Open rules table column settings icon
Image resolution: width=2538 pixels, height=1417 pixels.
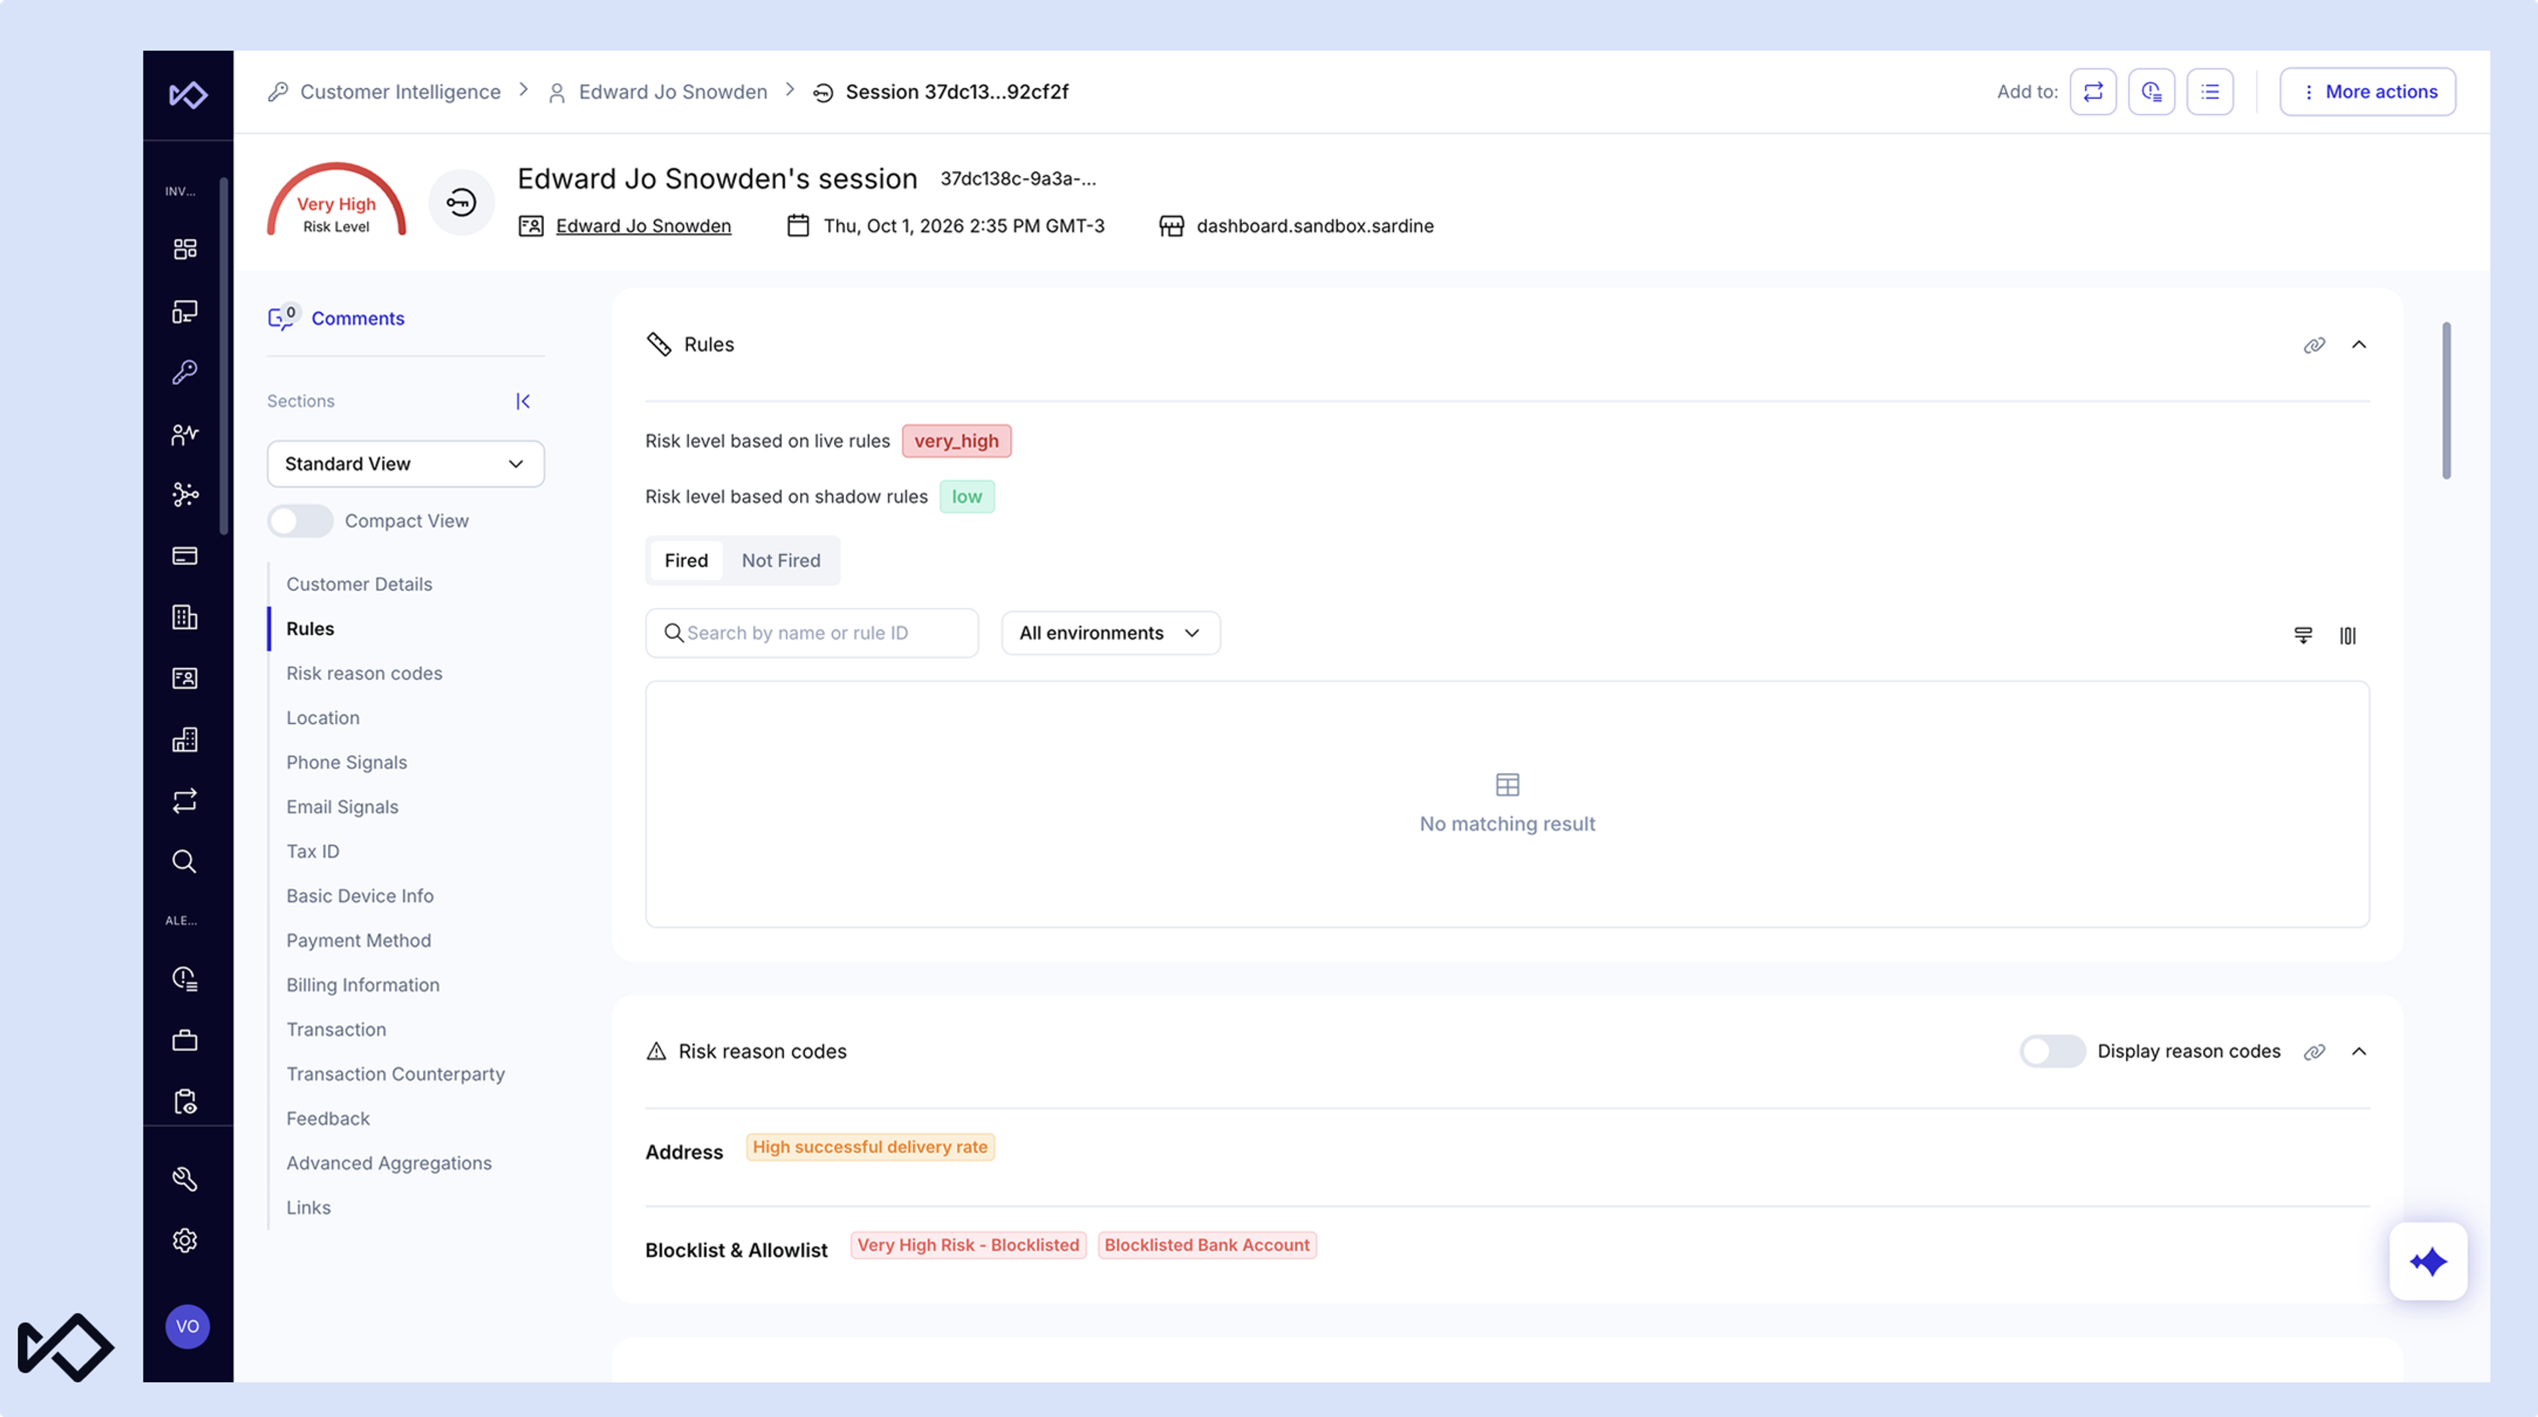tap(2348, 636)
